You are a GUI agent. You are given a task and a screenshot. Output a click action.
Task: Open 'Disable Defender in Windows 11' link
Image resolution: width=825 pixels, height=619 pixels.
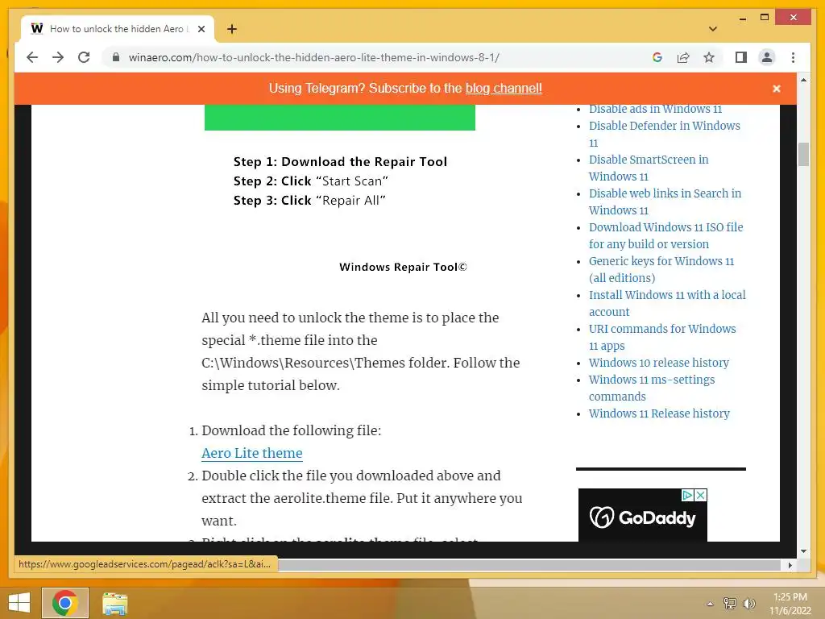click(665, 135)
